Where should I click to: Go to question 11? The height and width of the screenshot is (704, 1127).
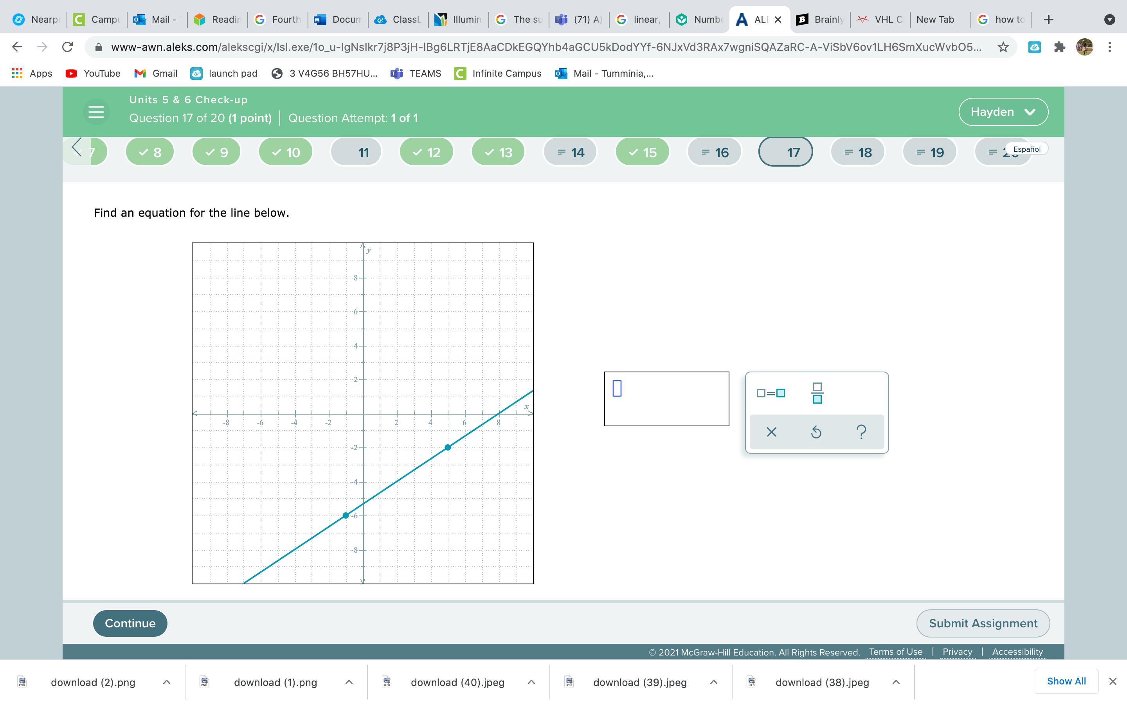pos(356,152)
